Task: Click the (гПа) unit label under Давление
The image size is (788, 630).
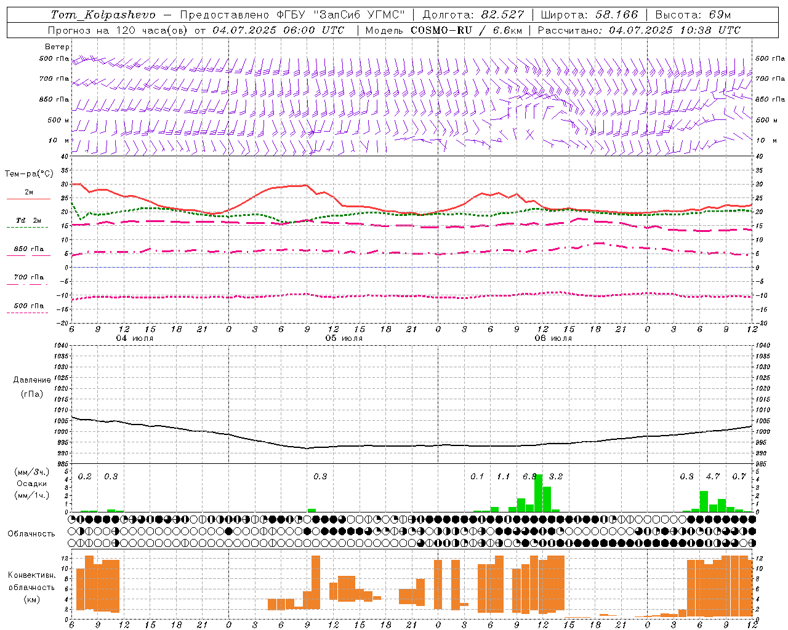Action: click(32, 394)
